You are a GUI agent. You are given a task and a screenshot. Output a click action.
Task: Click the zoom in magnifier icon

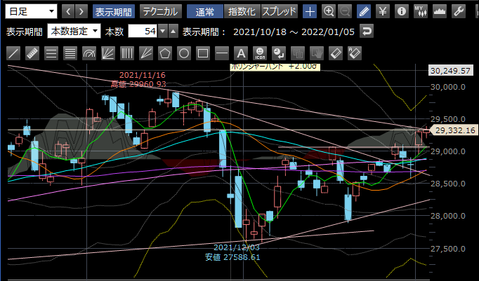point(328,12)
